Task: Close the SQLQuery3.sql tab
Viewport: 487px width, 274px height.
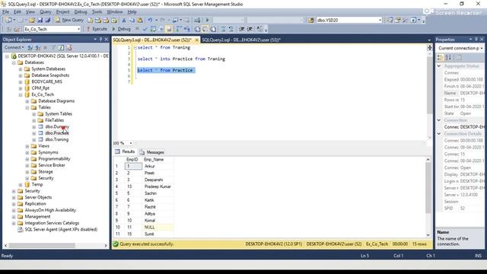Action: click(196, 40)
